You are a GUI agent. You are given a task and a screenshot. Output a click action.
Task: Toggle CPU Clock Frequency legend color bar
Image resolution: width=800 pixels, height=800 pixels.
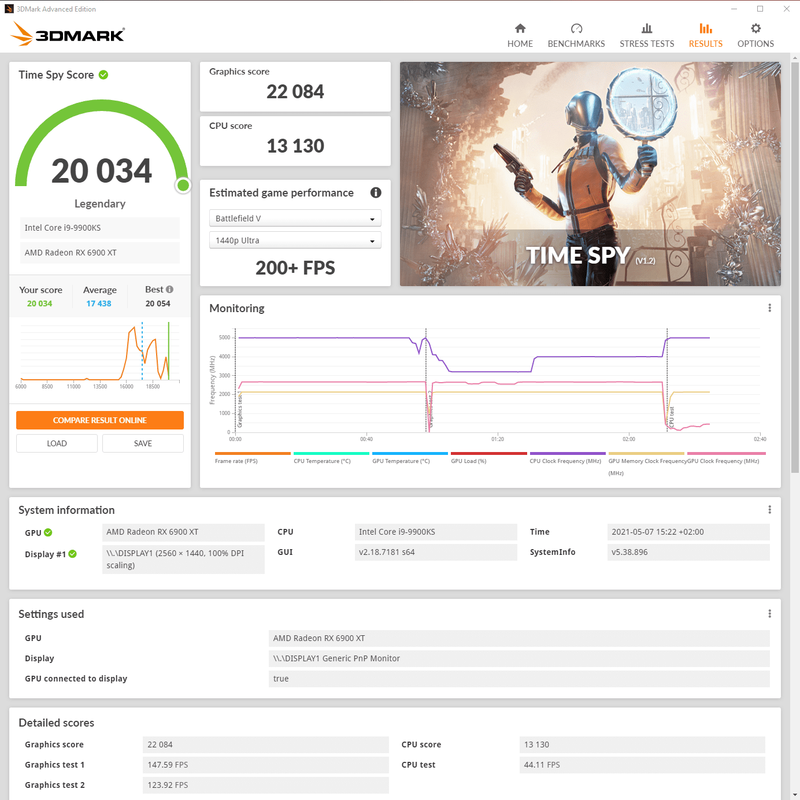coord(568,454)
